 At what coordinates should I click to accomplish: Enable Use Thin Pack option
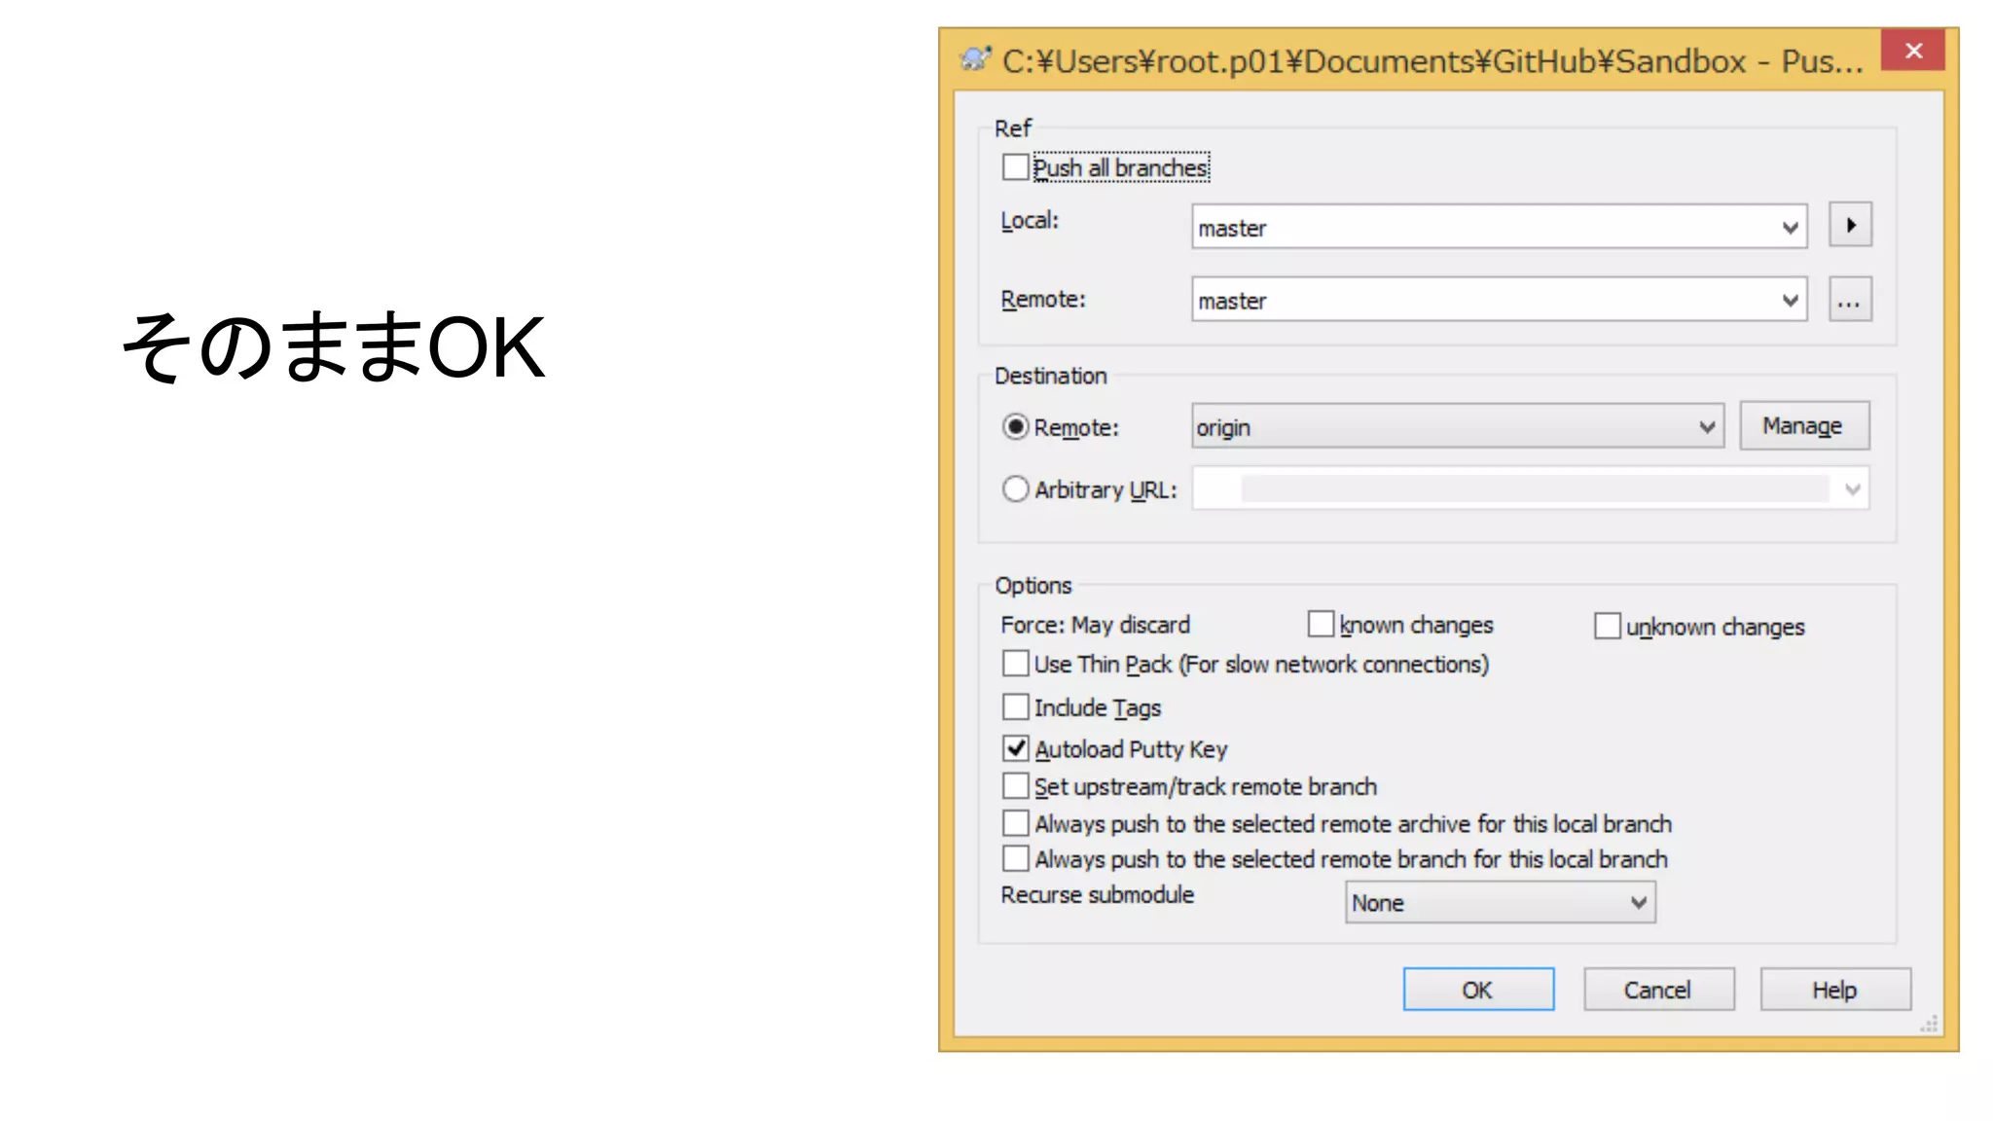pos(1016,664)
